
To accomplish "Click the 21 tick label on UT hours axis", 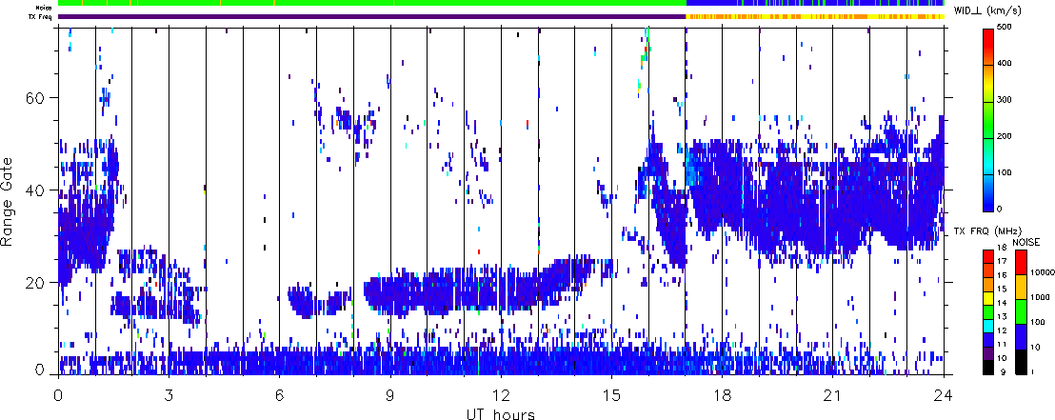I will coord(833,395).
